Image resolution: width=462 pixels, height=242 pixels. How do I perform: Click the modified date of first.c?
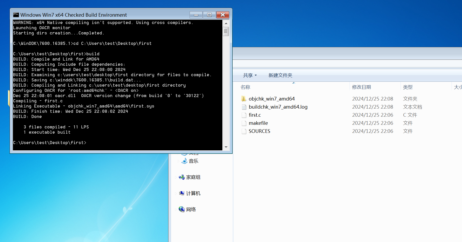(373, 115)
